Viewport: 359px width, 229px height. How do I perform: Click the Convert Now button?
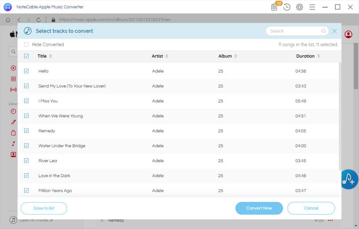click(259, 208)
